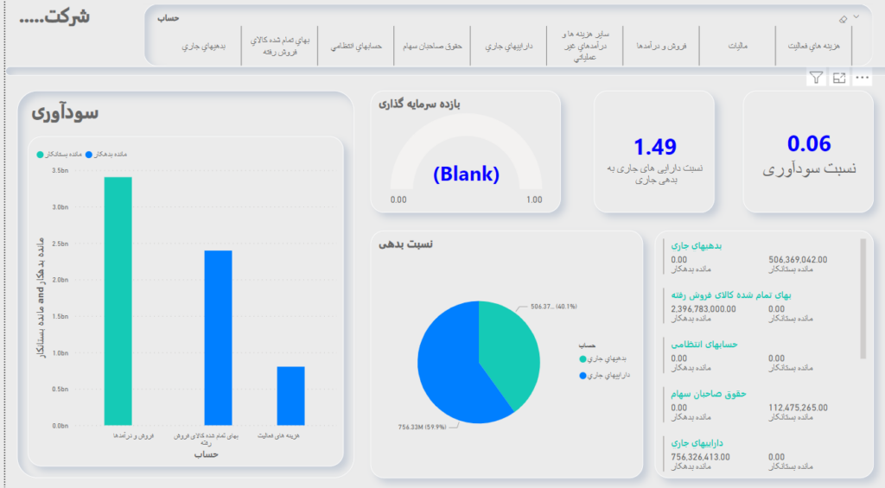Click the 506.37... (40.1%) pie data label
Image resolution: width=885 pixels, height=488 pixels.
point(554,307)
